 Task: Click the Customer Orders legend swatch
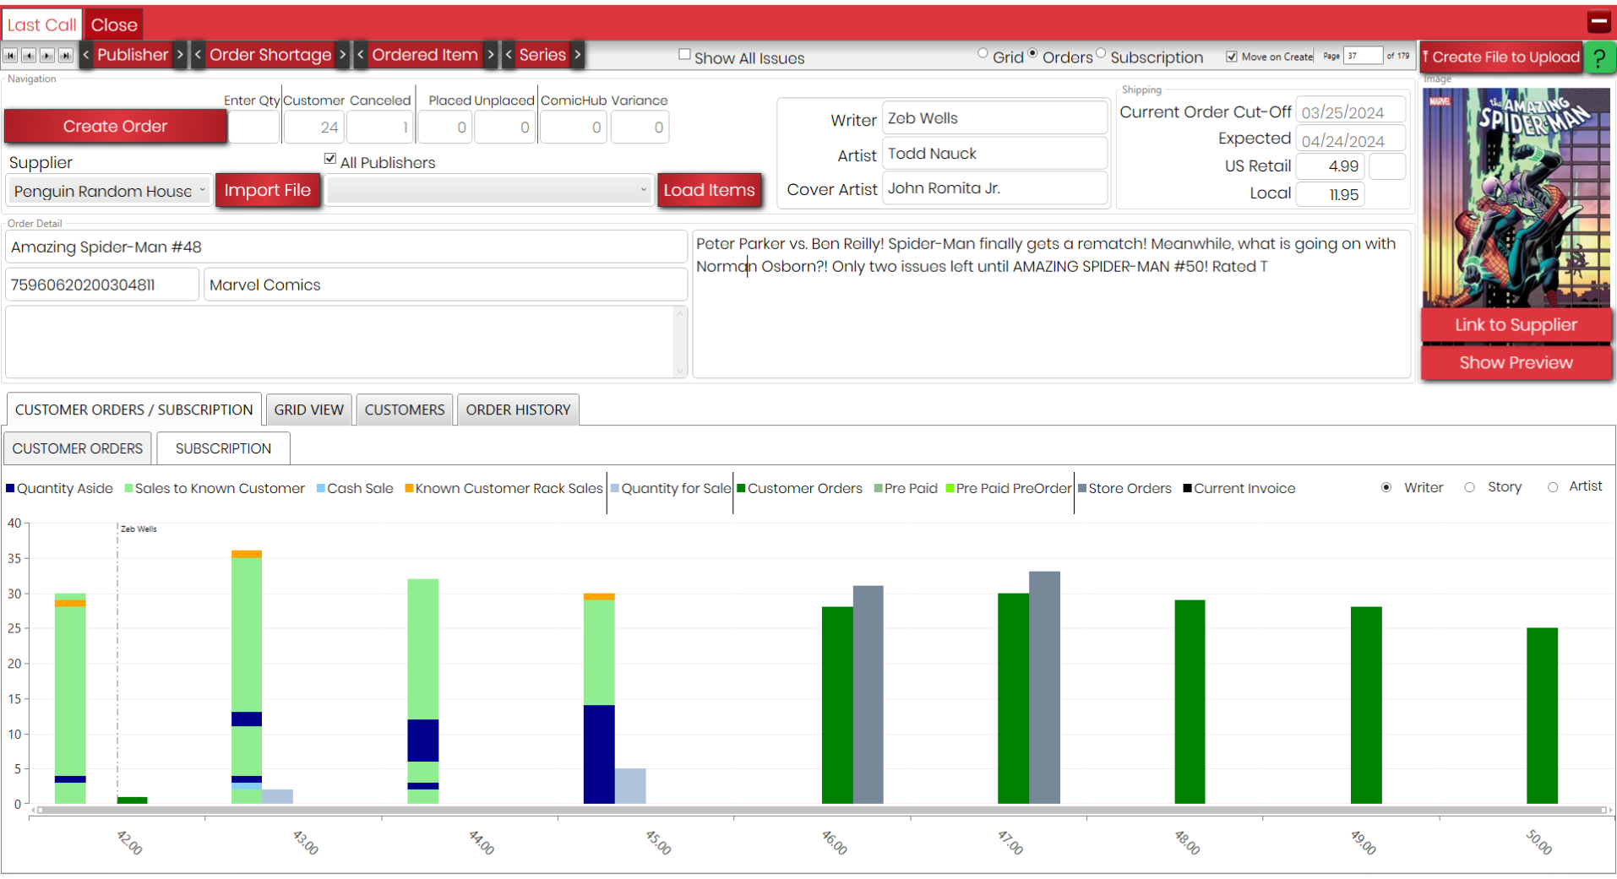(741, 488)
